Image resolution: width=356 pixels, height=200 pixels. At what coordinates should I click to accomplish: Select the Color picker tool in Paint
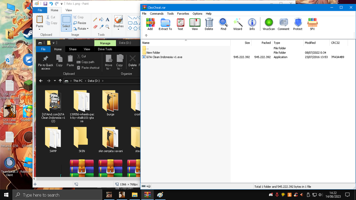click(101, 27)
